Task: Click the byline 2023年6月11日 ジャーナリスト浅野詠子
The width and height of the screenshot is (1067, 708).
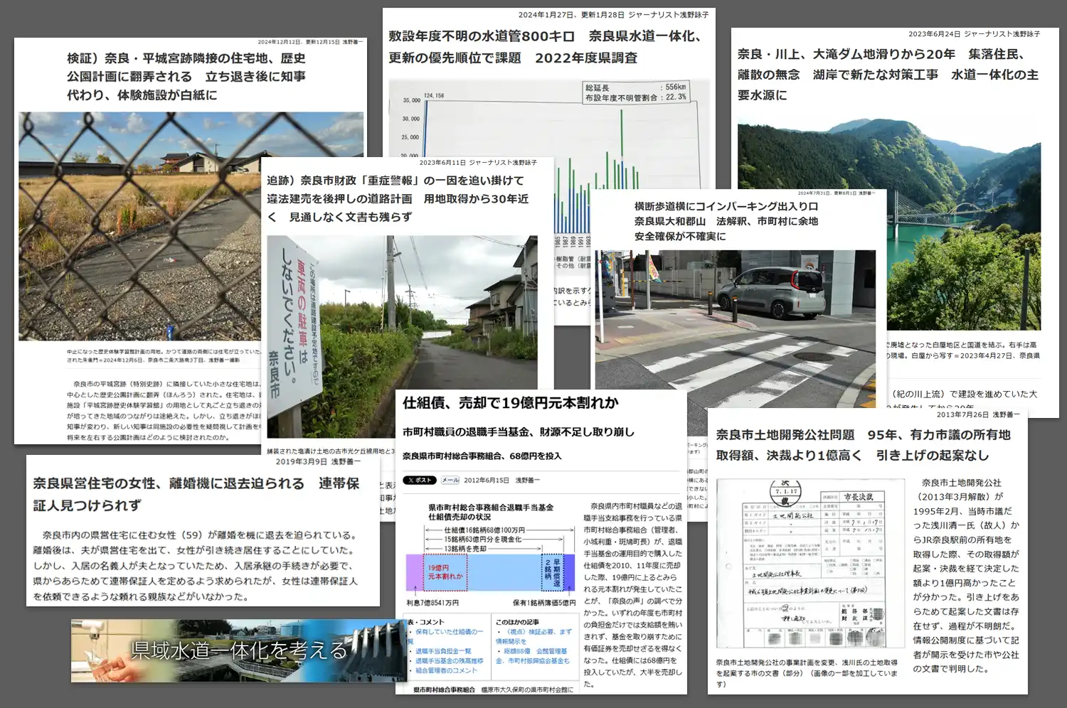Action: (478, 163)
